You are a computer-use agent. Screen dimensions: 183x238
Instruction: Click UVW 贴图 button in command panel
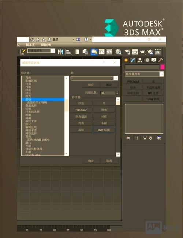click(153, 99)
